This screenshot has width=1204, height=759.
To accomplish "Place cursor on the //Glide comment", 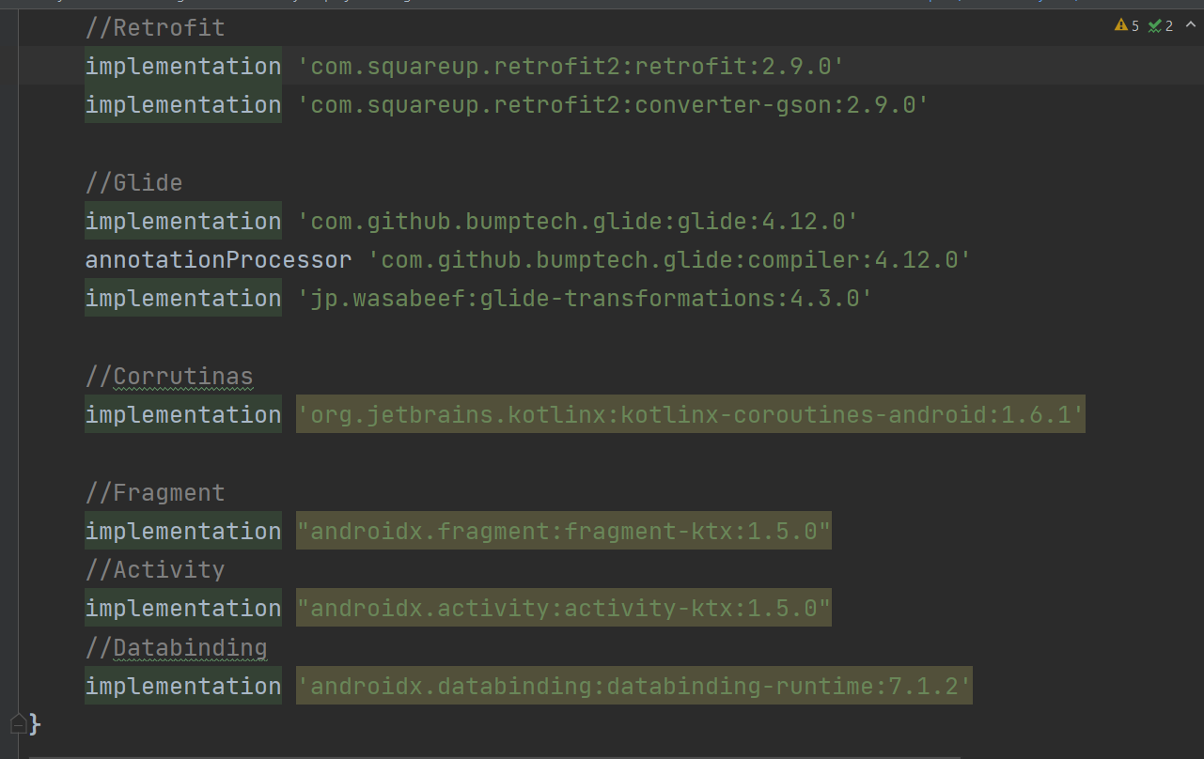I will coord(133,183).
